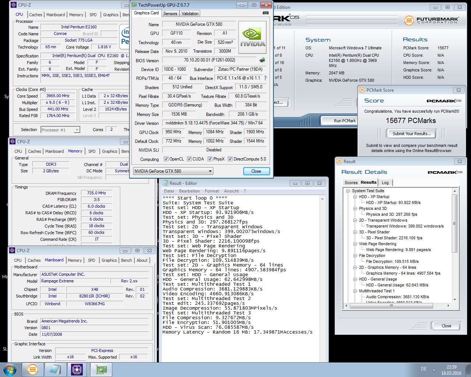
Task: Click the NVIDIA logo in GPU-Z
Action: pos(252,38)
